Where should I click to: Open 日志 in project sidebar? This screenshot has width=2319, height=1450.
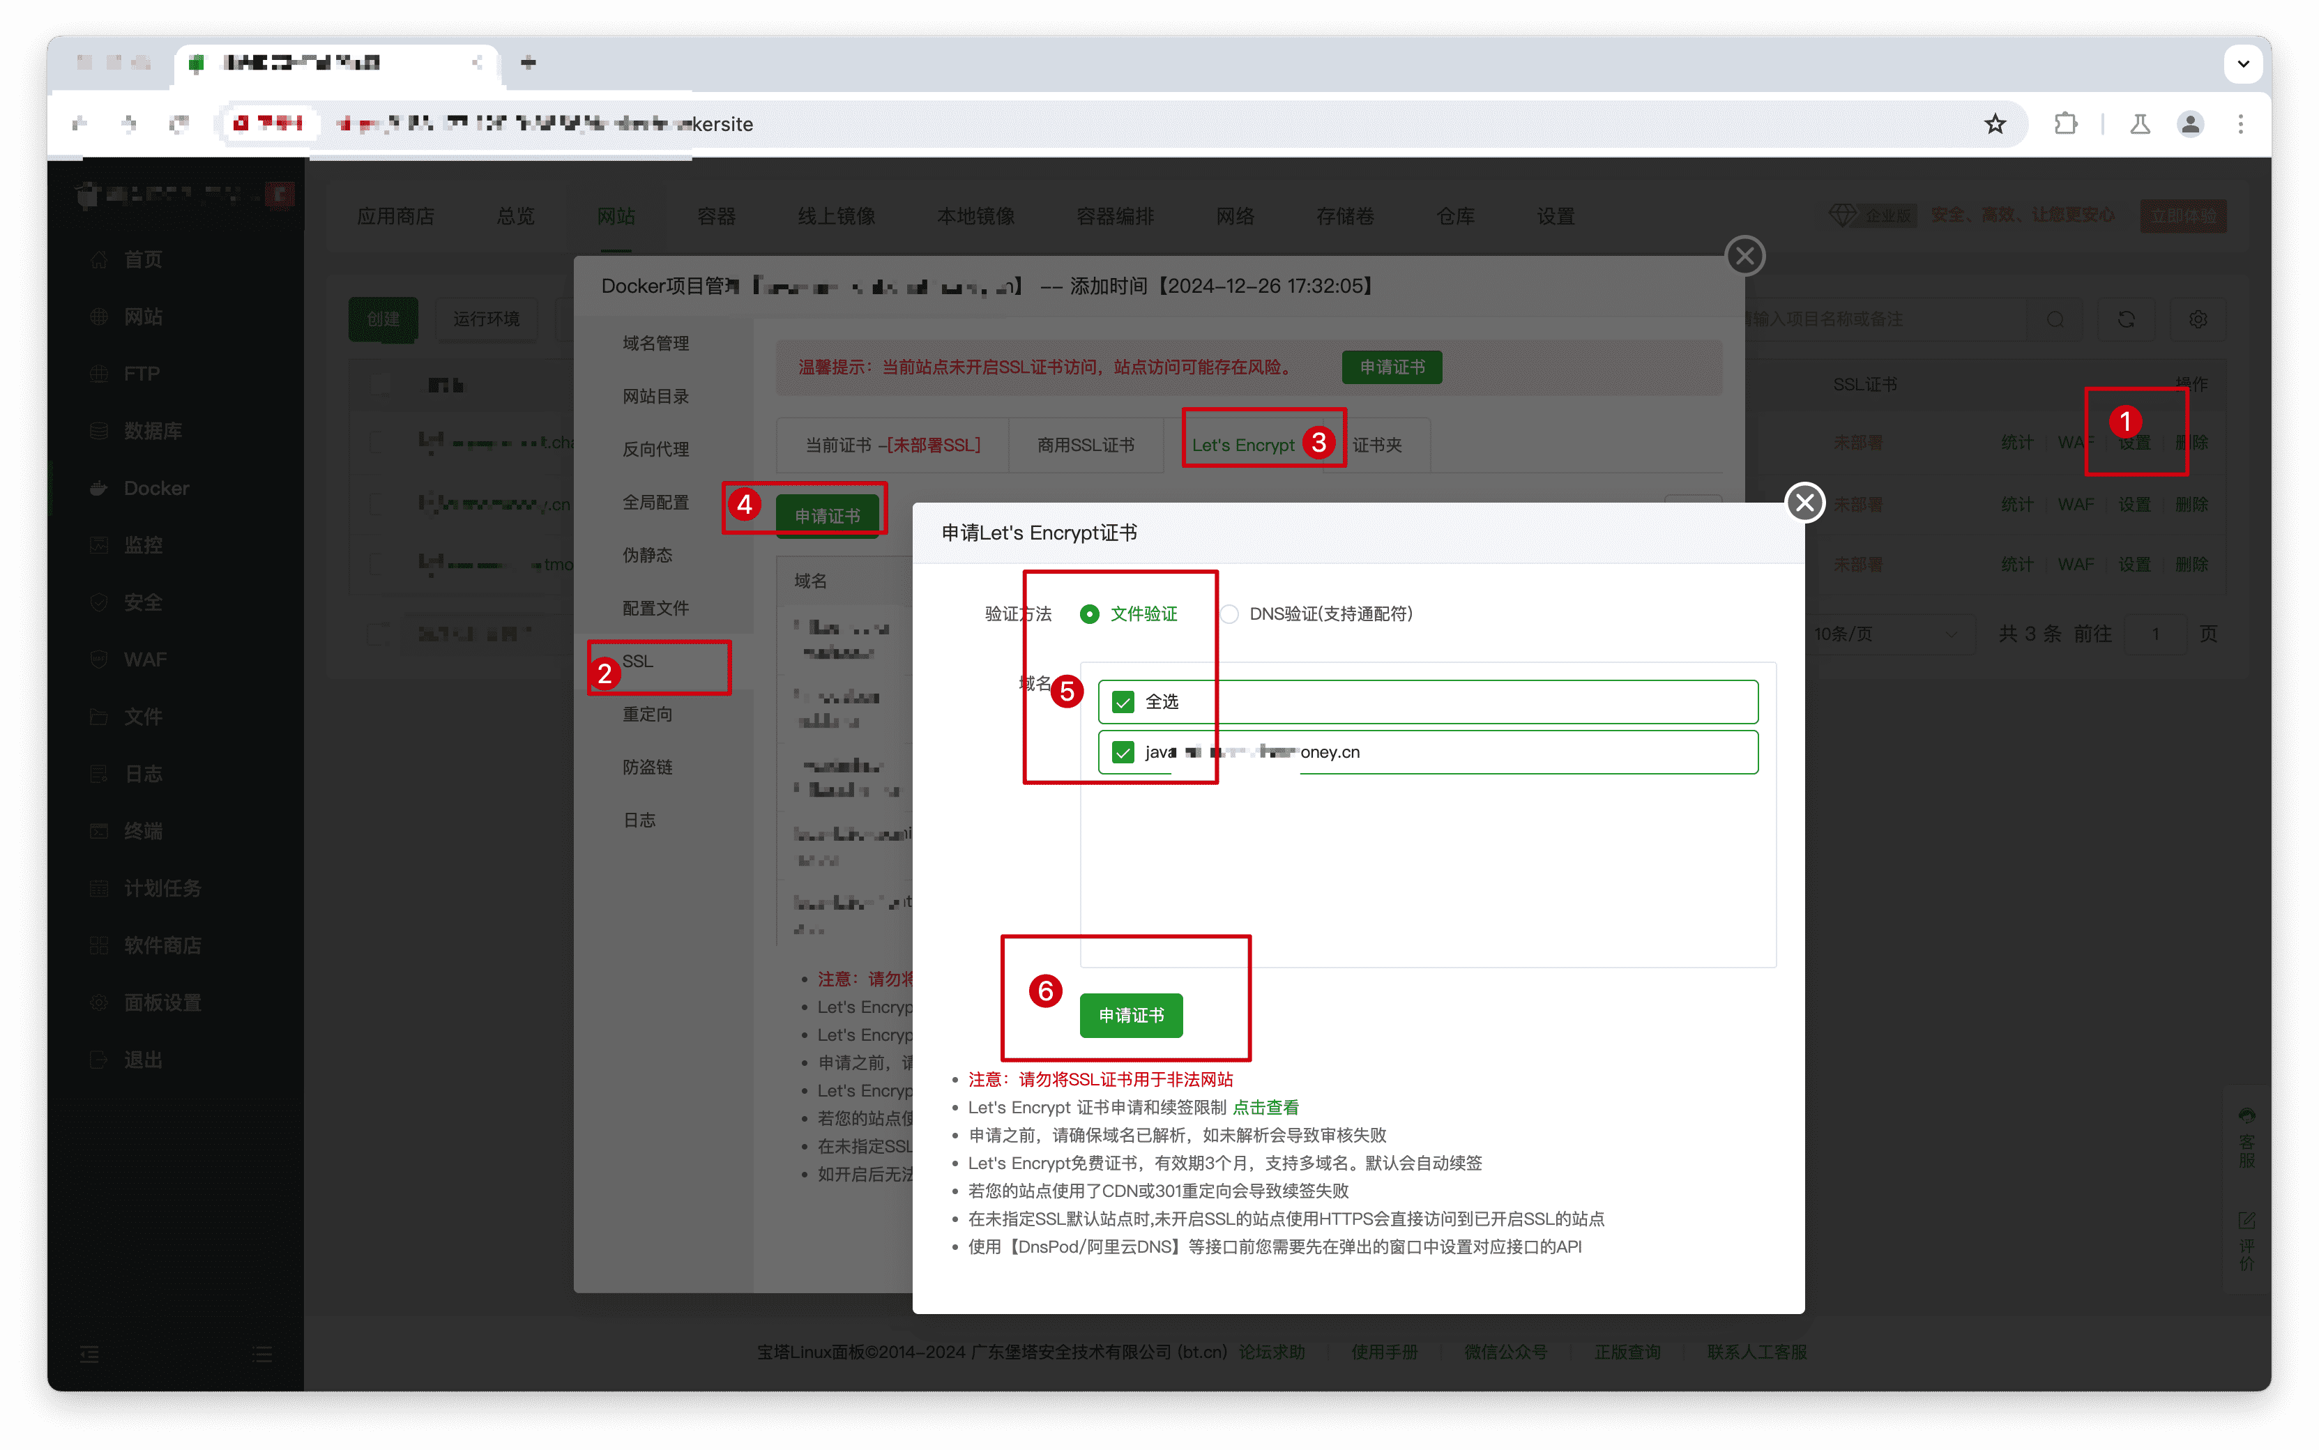click(x=639, y=819)
